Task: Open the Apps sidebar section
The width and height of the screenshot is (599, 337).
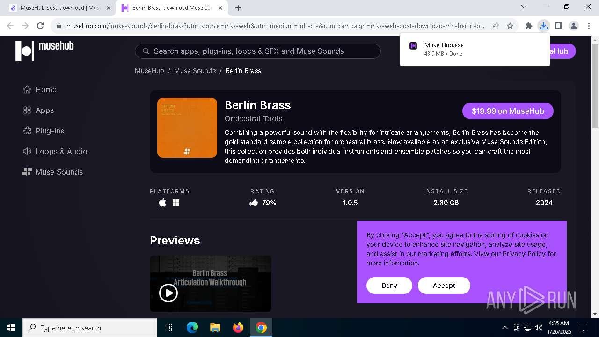Action: click(x=38, y=110)
